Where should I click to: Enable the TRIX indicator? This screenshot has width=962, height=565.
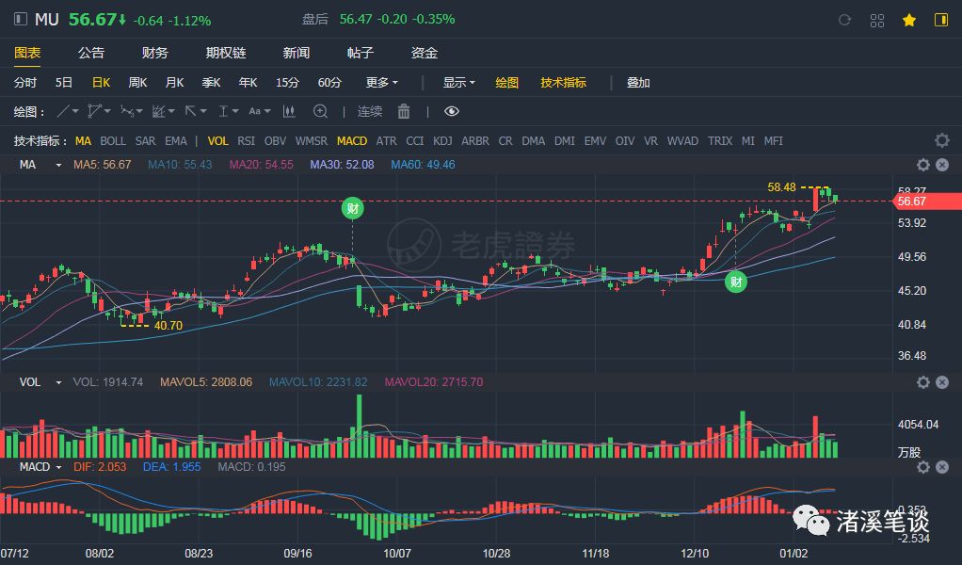(x=720, y=141)
